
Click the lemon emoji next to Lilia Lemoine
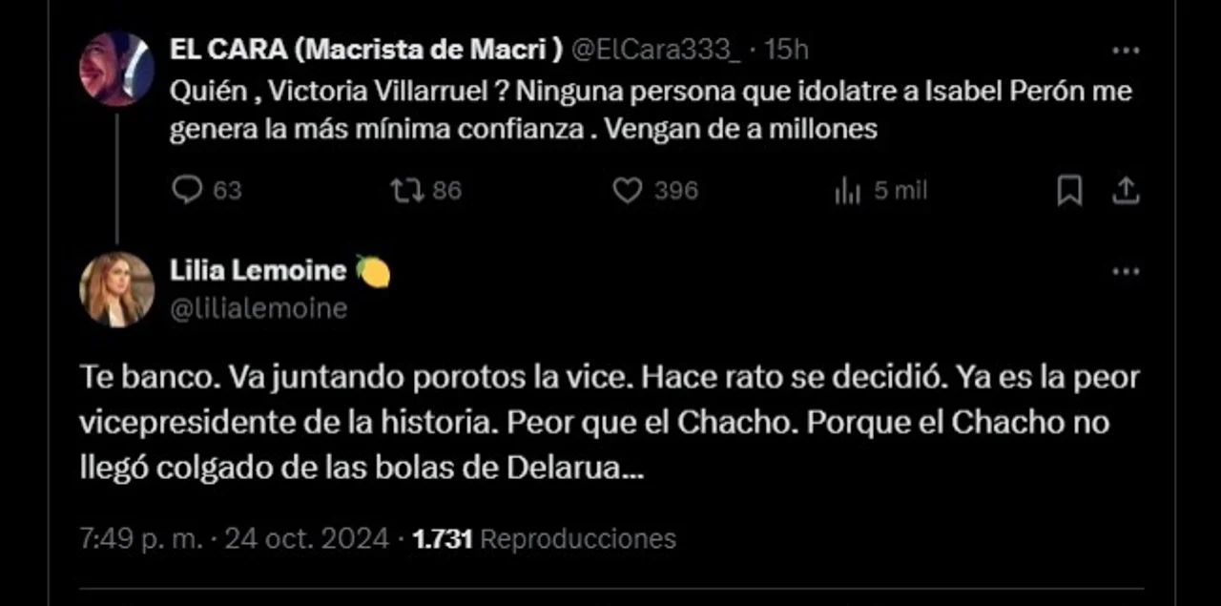(373, 272)
